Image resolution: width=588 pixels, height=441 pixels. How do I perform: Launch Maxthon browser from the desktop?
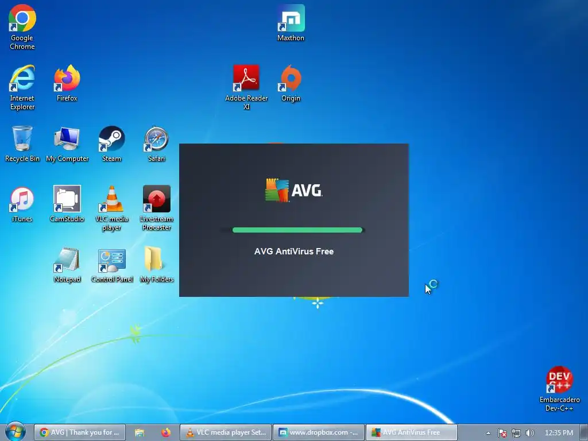pyautogui.click(x=291, y=23)
